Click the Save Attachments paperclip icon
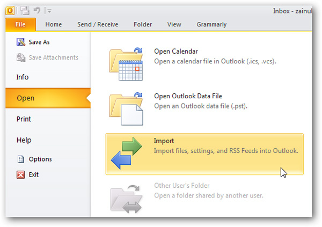 pyautogui.click(x=21, y=57)
